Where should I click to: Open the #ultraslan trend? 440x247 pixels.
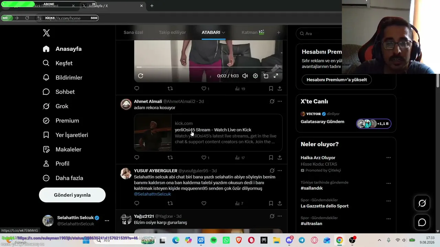pyautogui.click(x=311, y=224)
